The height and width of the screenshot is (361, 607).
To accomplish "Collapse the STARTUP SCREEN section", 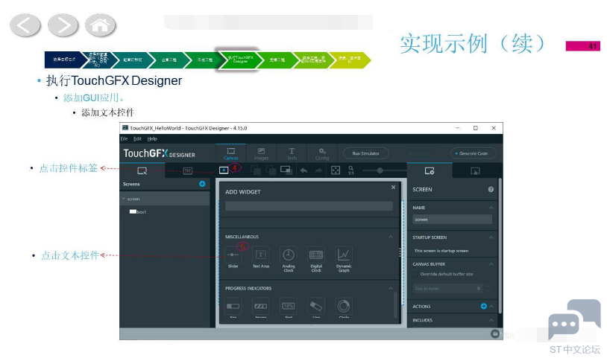I will pos(491,237).
